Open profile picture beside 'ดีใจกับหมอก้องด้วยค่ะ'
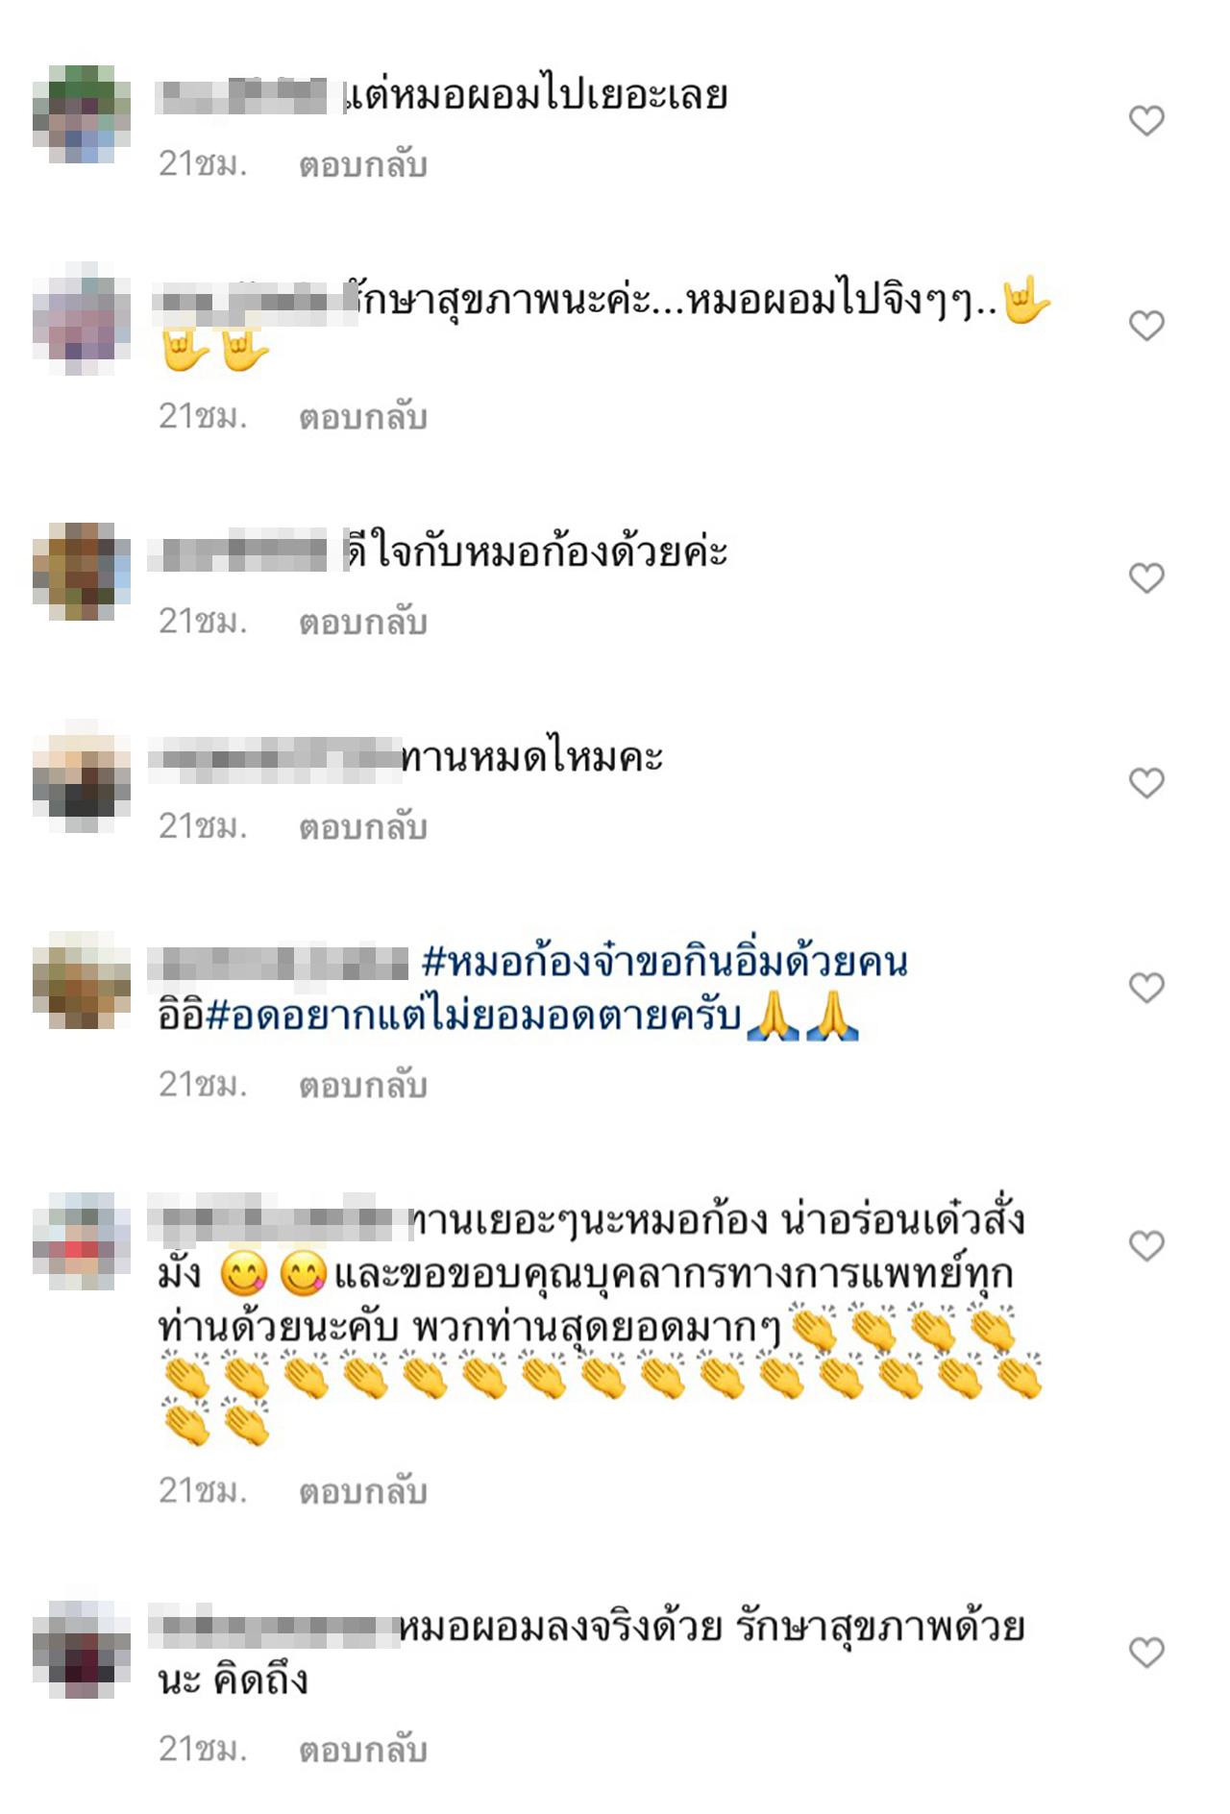 (x=81, y=571)
